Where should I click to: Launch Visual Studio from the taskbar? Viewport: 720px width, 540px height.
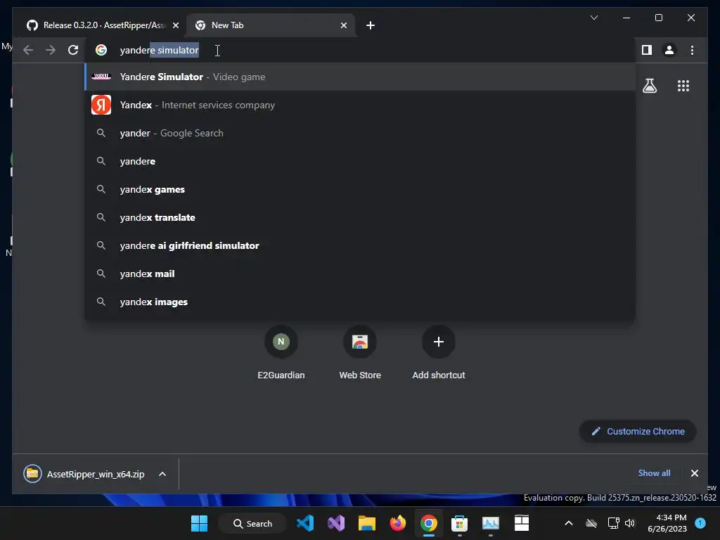pos(336,523)
